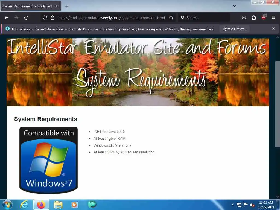Screen dimensions: 280x210
Task: Open the Action Center flag icon
Action: (246, 205)
